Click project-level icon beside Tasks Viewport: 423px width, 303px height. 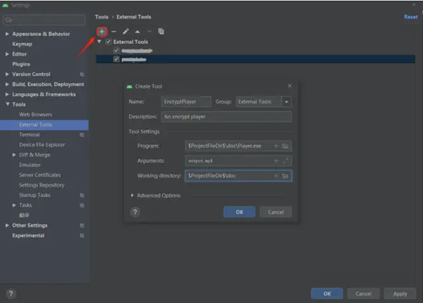tap(82, 205)
